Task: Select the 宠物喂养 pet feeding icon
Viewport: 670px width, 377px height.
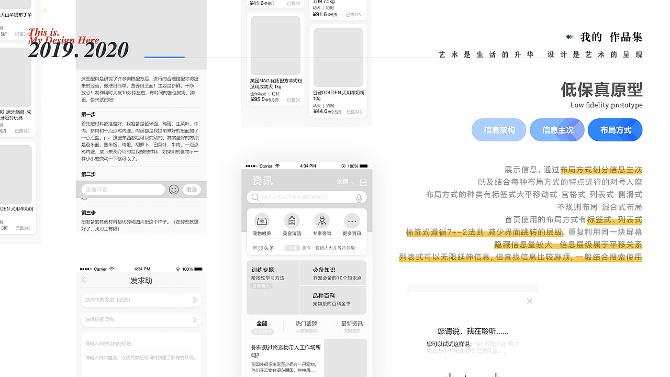Action: 262,220
